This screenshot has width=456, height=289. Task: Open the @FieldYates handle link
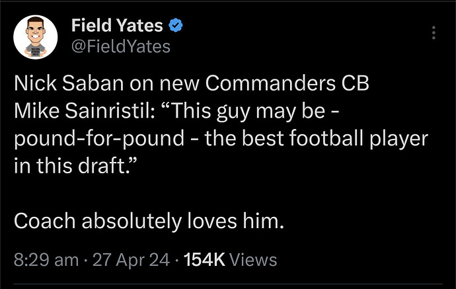[x=120, y=46]
